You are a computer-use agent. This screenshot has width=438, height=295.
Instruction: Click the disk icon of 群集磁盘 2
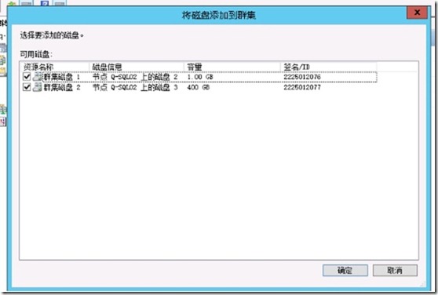tap(37, 87)
